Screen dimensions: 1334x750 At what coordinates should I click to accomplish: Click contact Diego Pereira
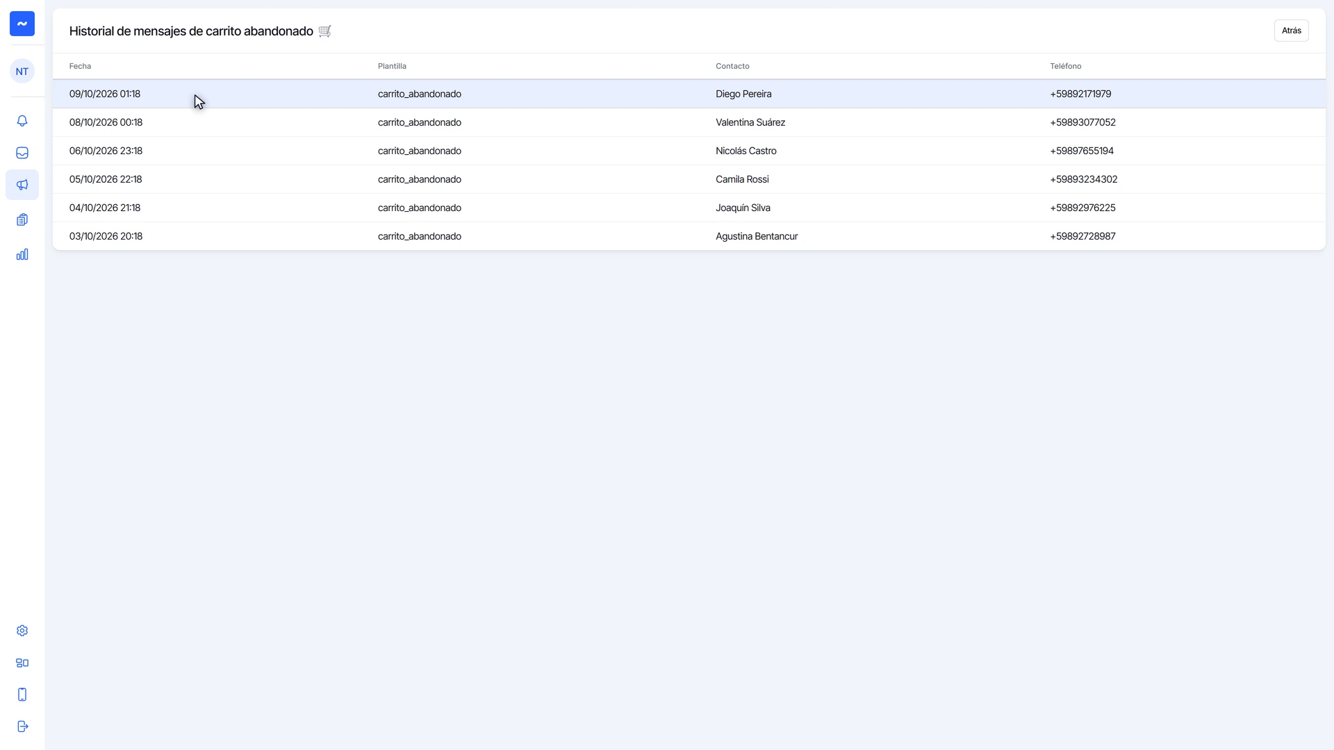pyautogui.click(x=743, y=94)
